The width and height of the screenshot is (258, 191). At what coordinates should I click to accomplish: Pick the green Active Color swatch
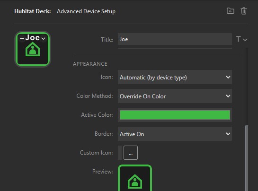(x=175, y=115)
